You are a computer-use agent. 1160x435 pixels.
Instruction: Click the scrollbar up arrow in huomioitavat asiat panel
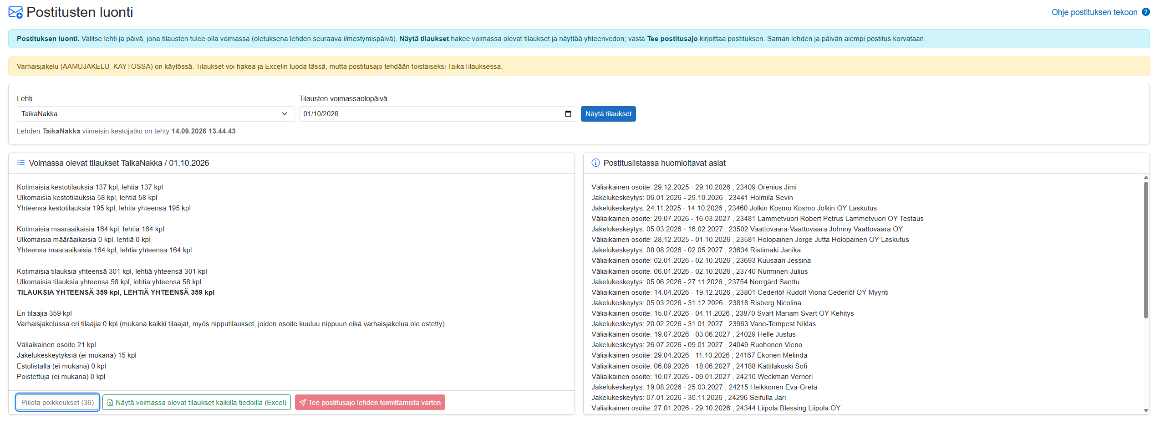coord(1146,178)
